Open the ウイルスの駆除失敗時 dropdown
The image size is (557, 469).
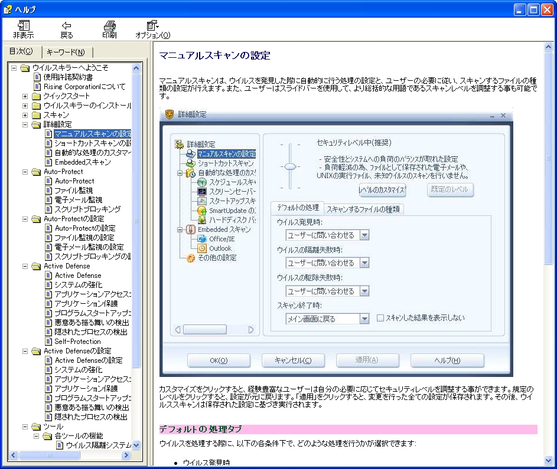[364, 291]
